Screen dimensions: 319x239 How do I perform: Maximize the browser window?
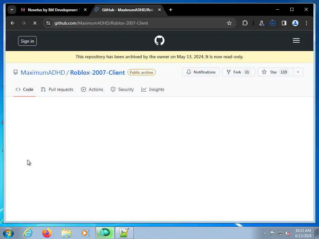(x=292, y=9)
